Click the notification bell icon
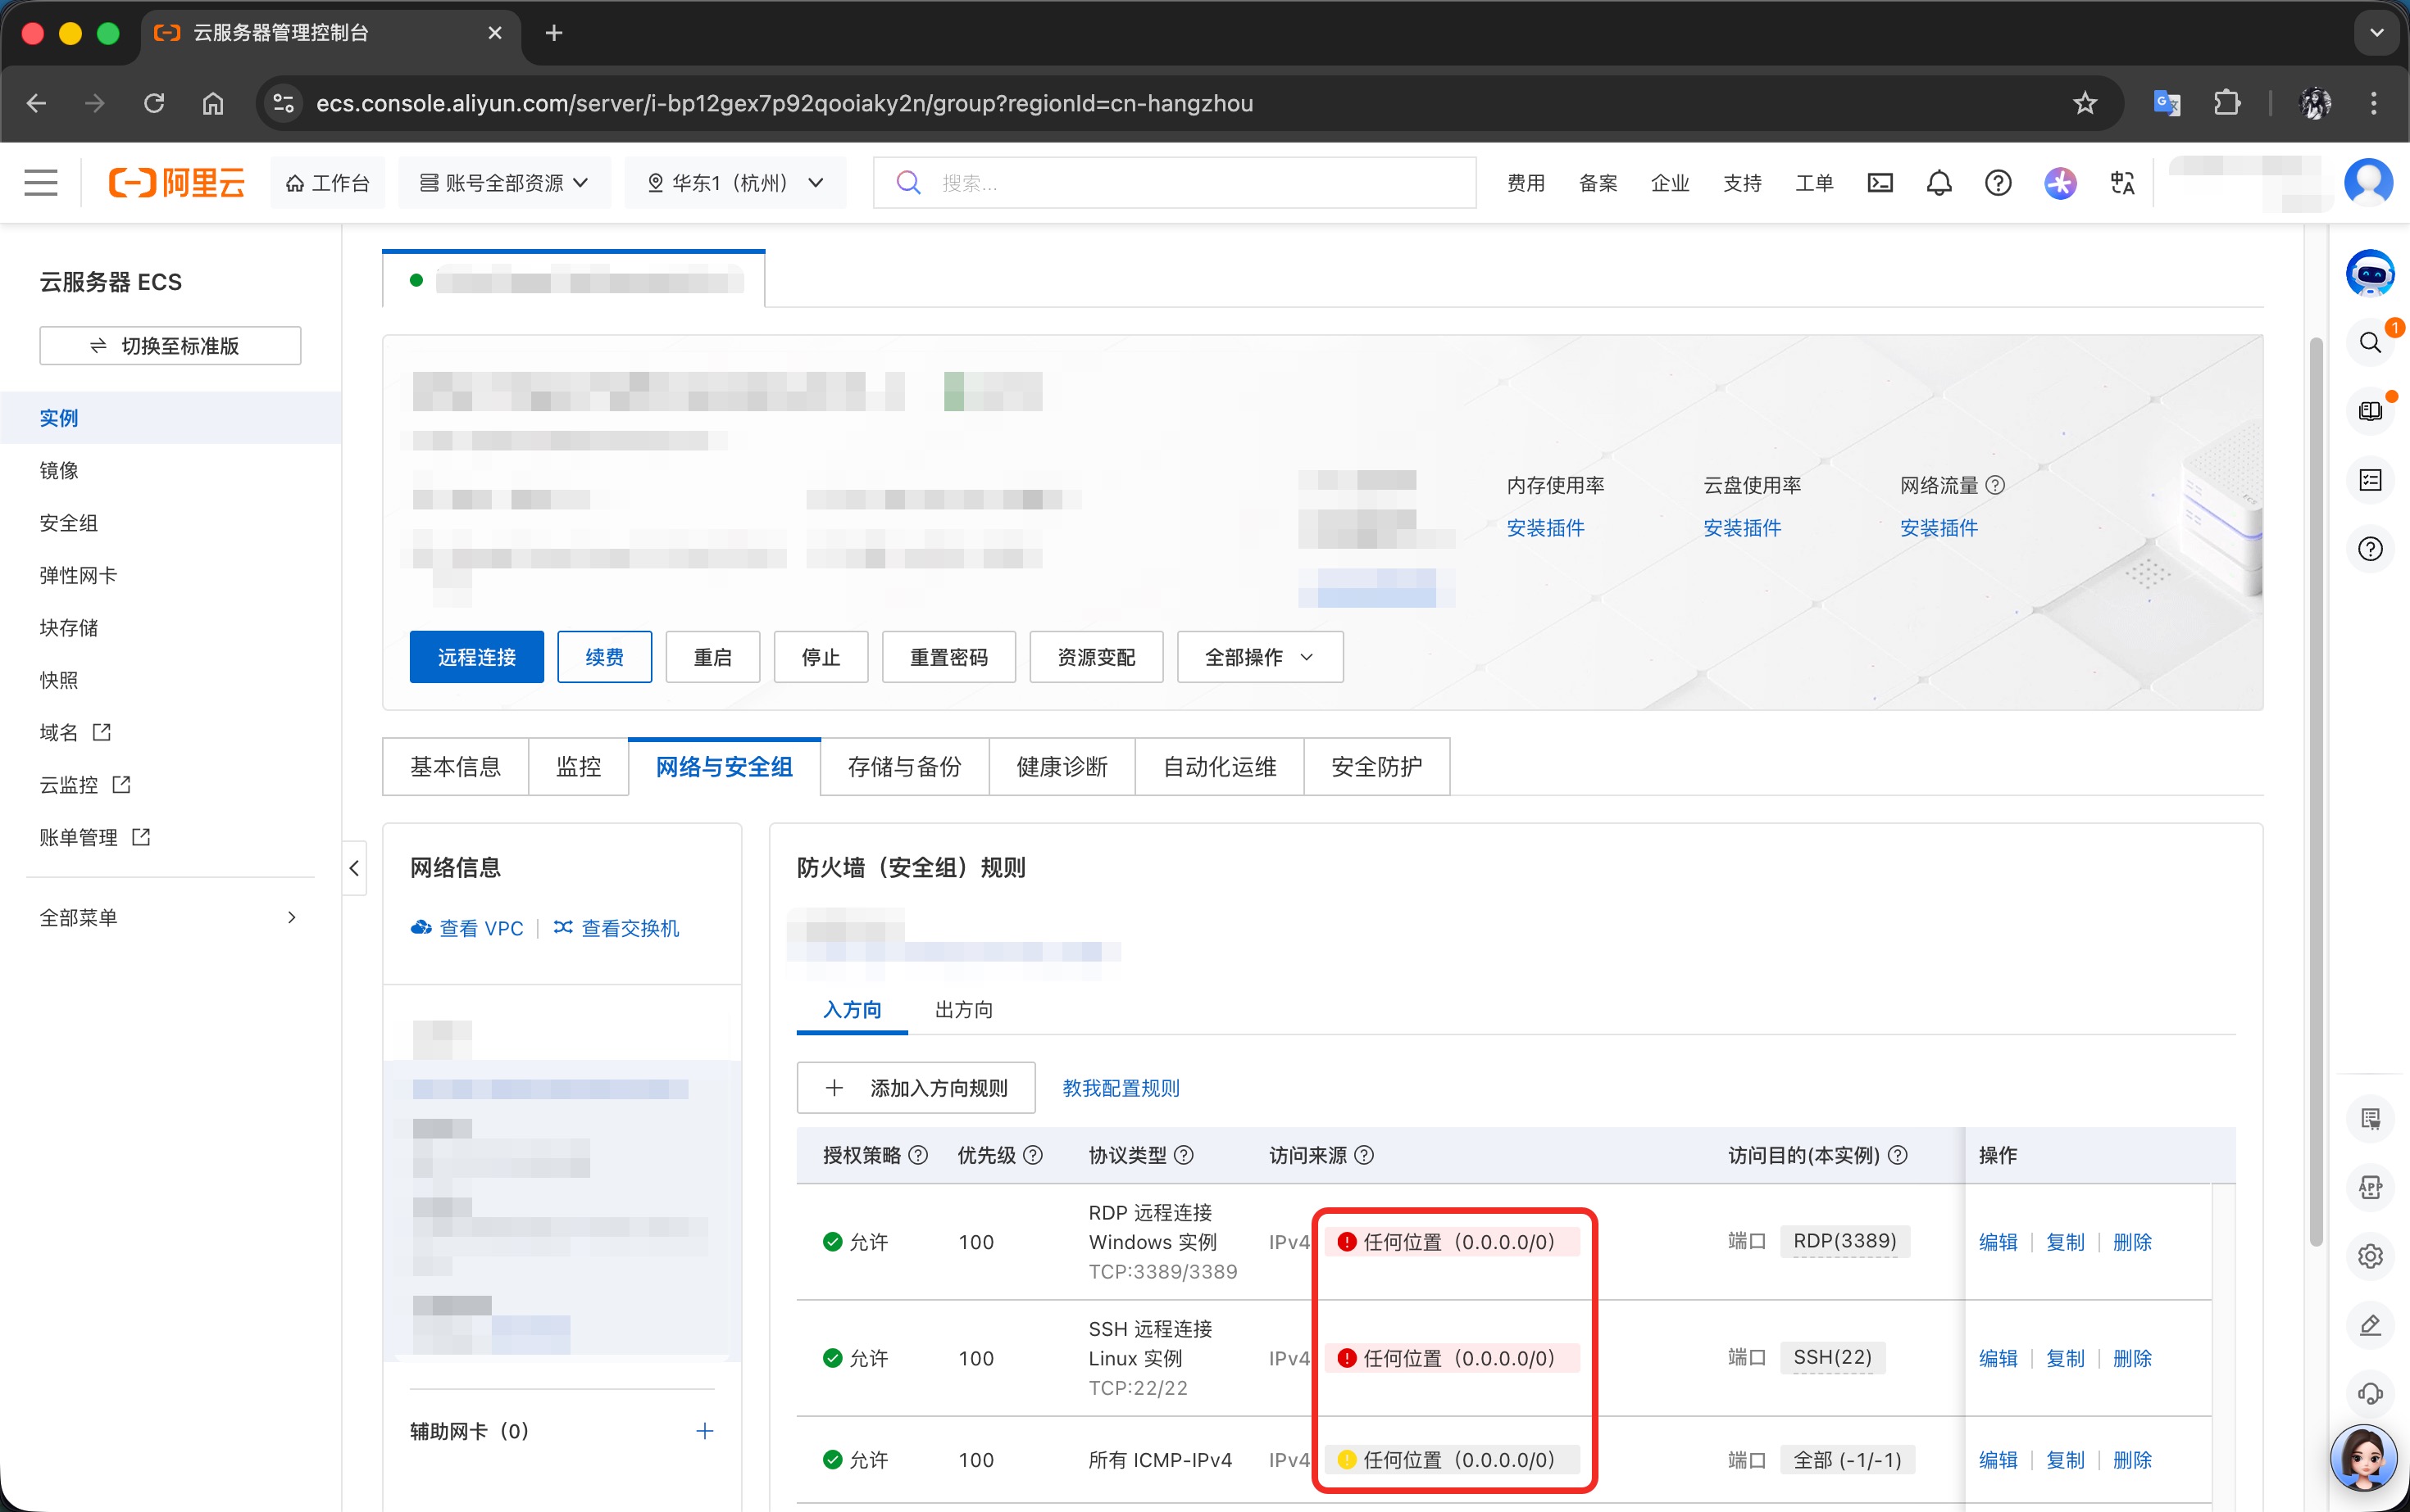Screen dimensions: 2410x1512 [x=1939, y=183]
